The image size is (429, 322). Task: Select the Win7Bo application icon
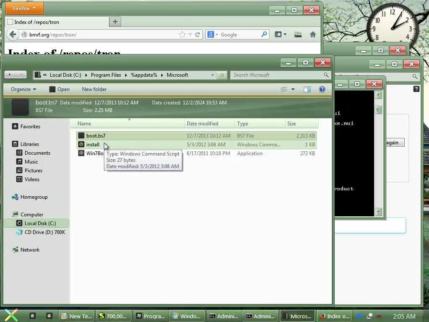pyautogui.click(x=81, y=153)
